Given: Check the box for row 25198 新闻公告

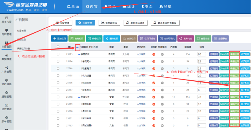Looking at the screenshot, I should (x=58, y=97).
